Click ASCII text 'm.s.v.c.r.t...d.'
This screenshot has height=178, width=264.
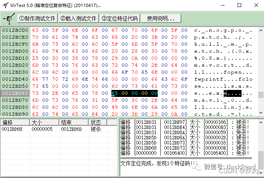pos(223,65)
